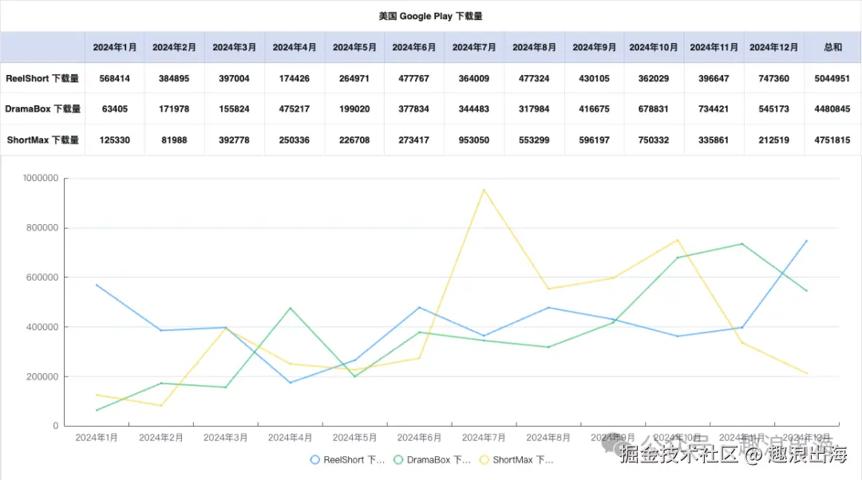Click cell value 477324
862x480 pixels.
[534, 78]
